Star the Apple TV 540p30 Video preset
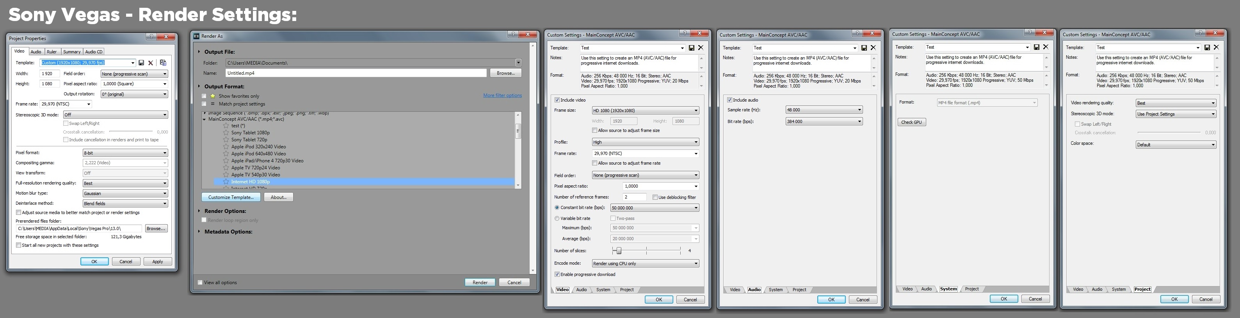 (226, 174)
